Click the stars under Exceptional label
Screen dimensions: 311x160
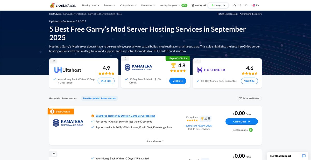point(192,120)
